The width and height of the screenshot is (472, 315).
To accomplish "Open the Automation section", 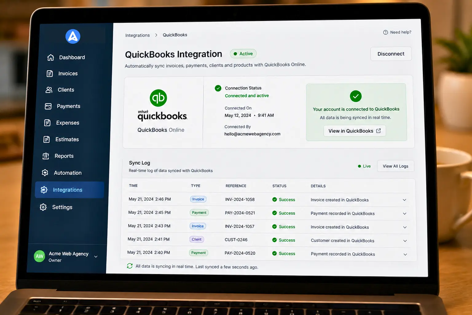I will (x=68, y=173).
